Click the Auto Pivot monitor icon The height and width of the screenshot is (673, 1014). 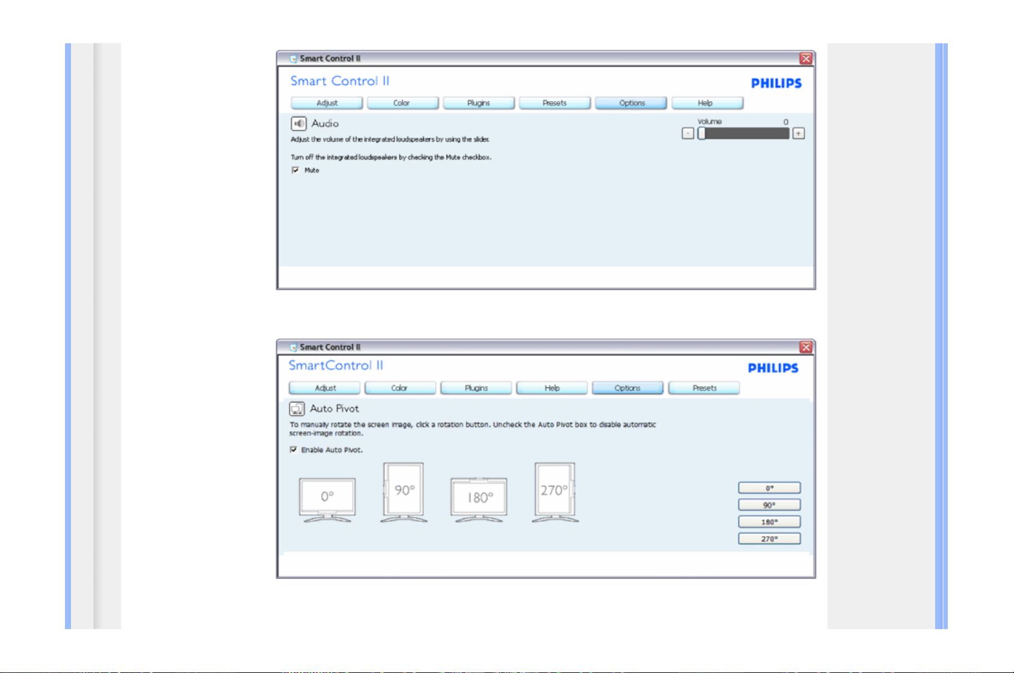pos(297,409)
